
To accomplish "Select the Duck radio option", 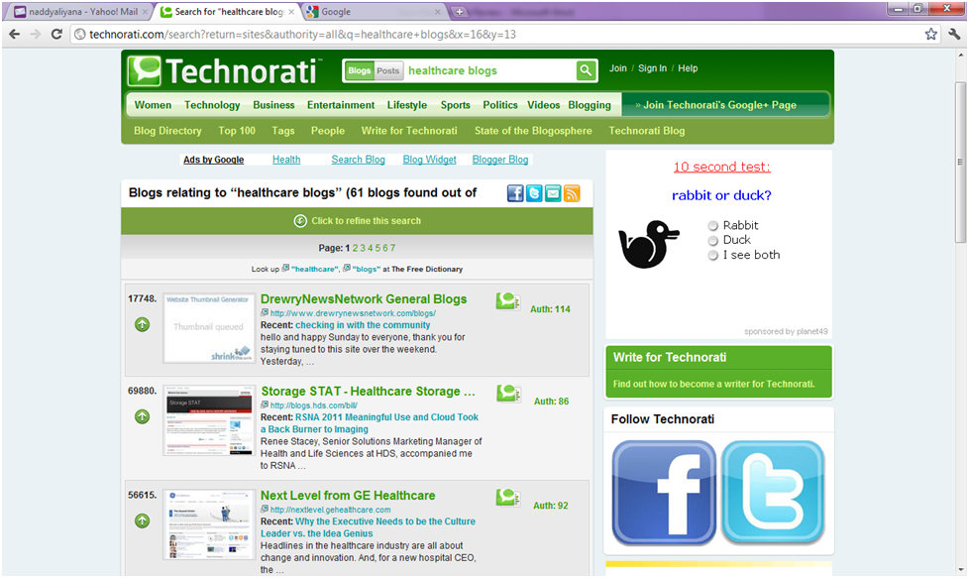I will (713, 241).
